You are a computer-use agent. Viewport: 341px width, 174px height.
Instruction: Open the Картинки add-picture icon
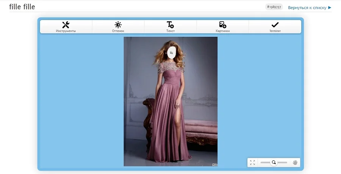tap(223, 25)
